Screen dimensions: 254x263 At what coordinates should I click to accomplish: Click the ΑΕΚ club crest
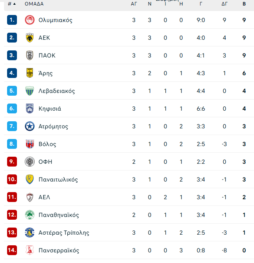pos(30,38)
